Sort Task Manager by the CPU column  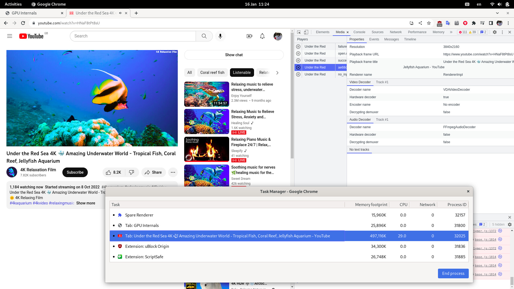pos(403,204)
